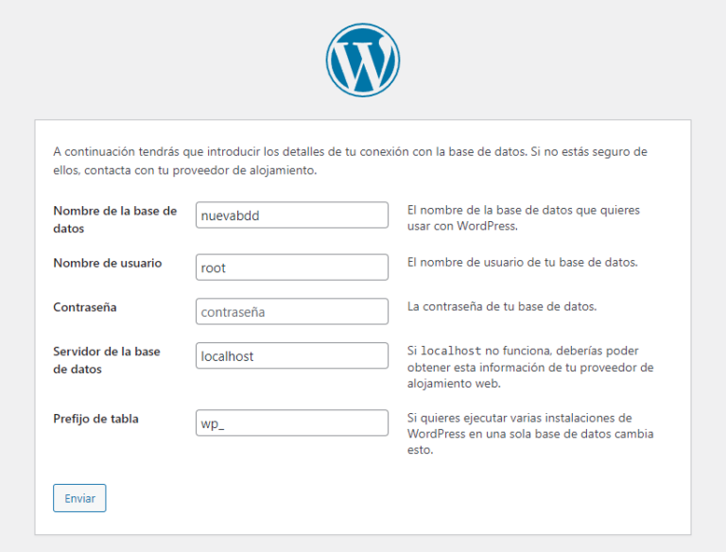Click the 'Servidor de la base de datos' label

pyautogui.click(x=107, y=360)
